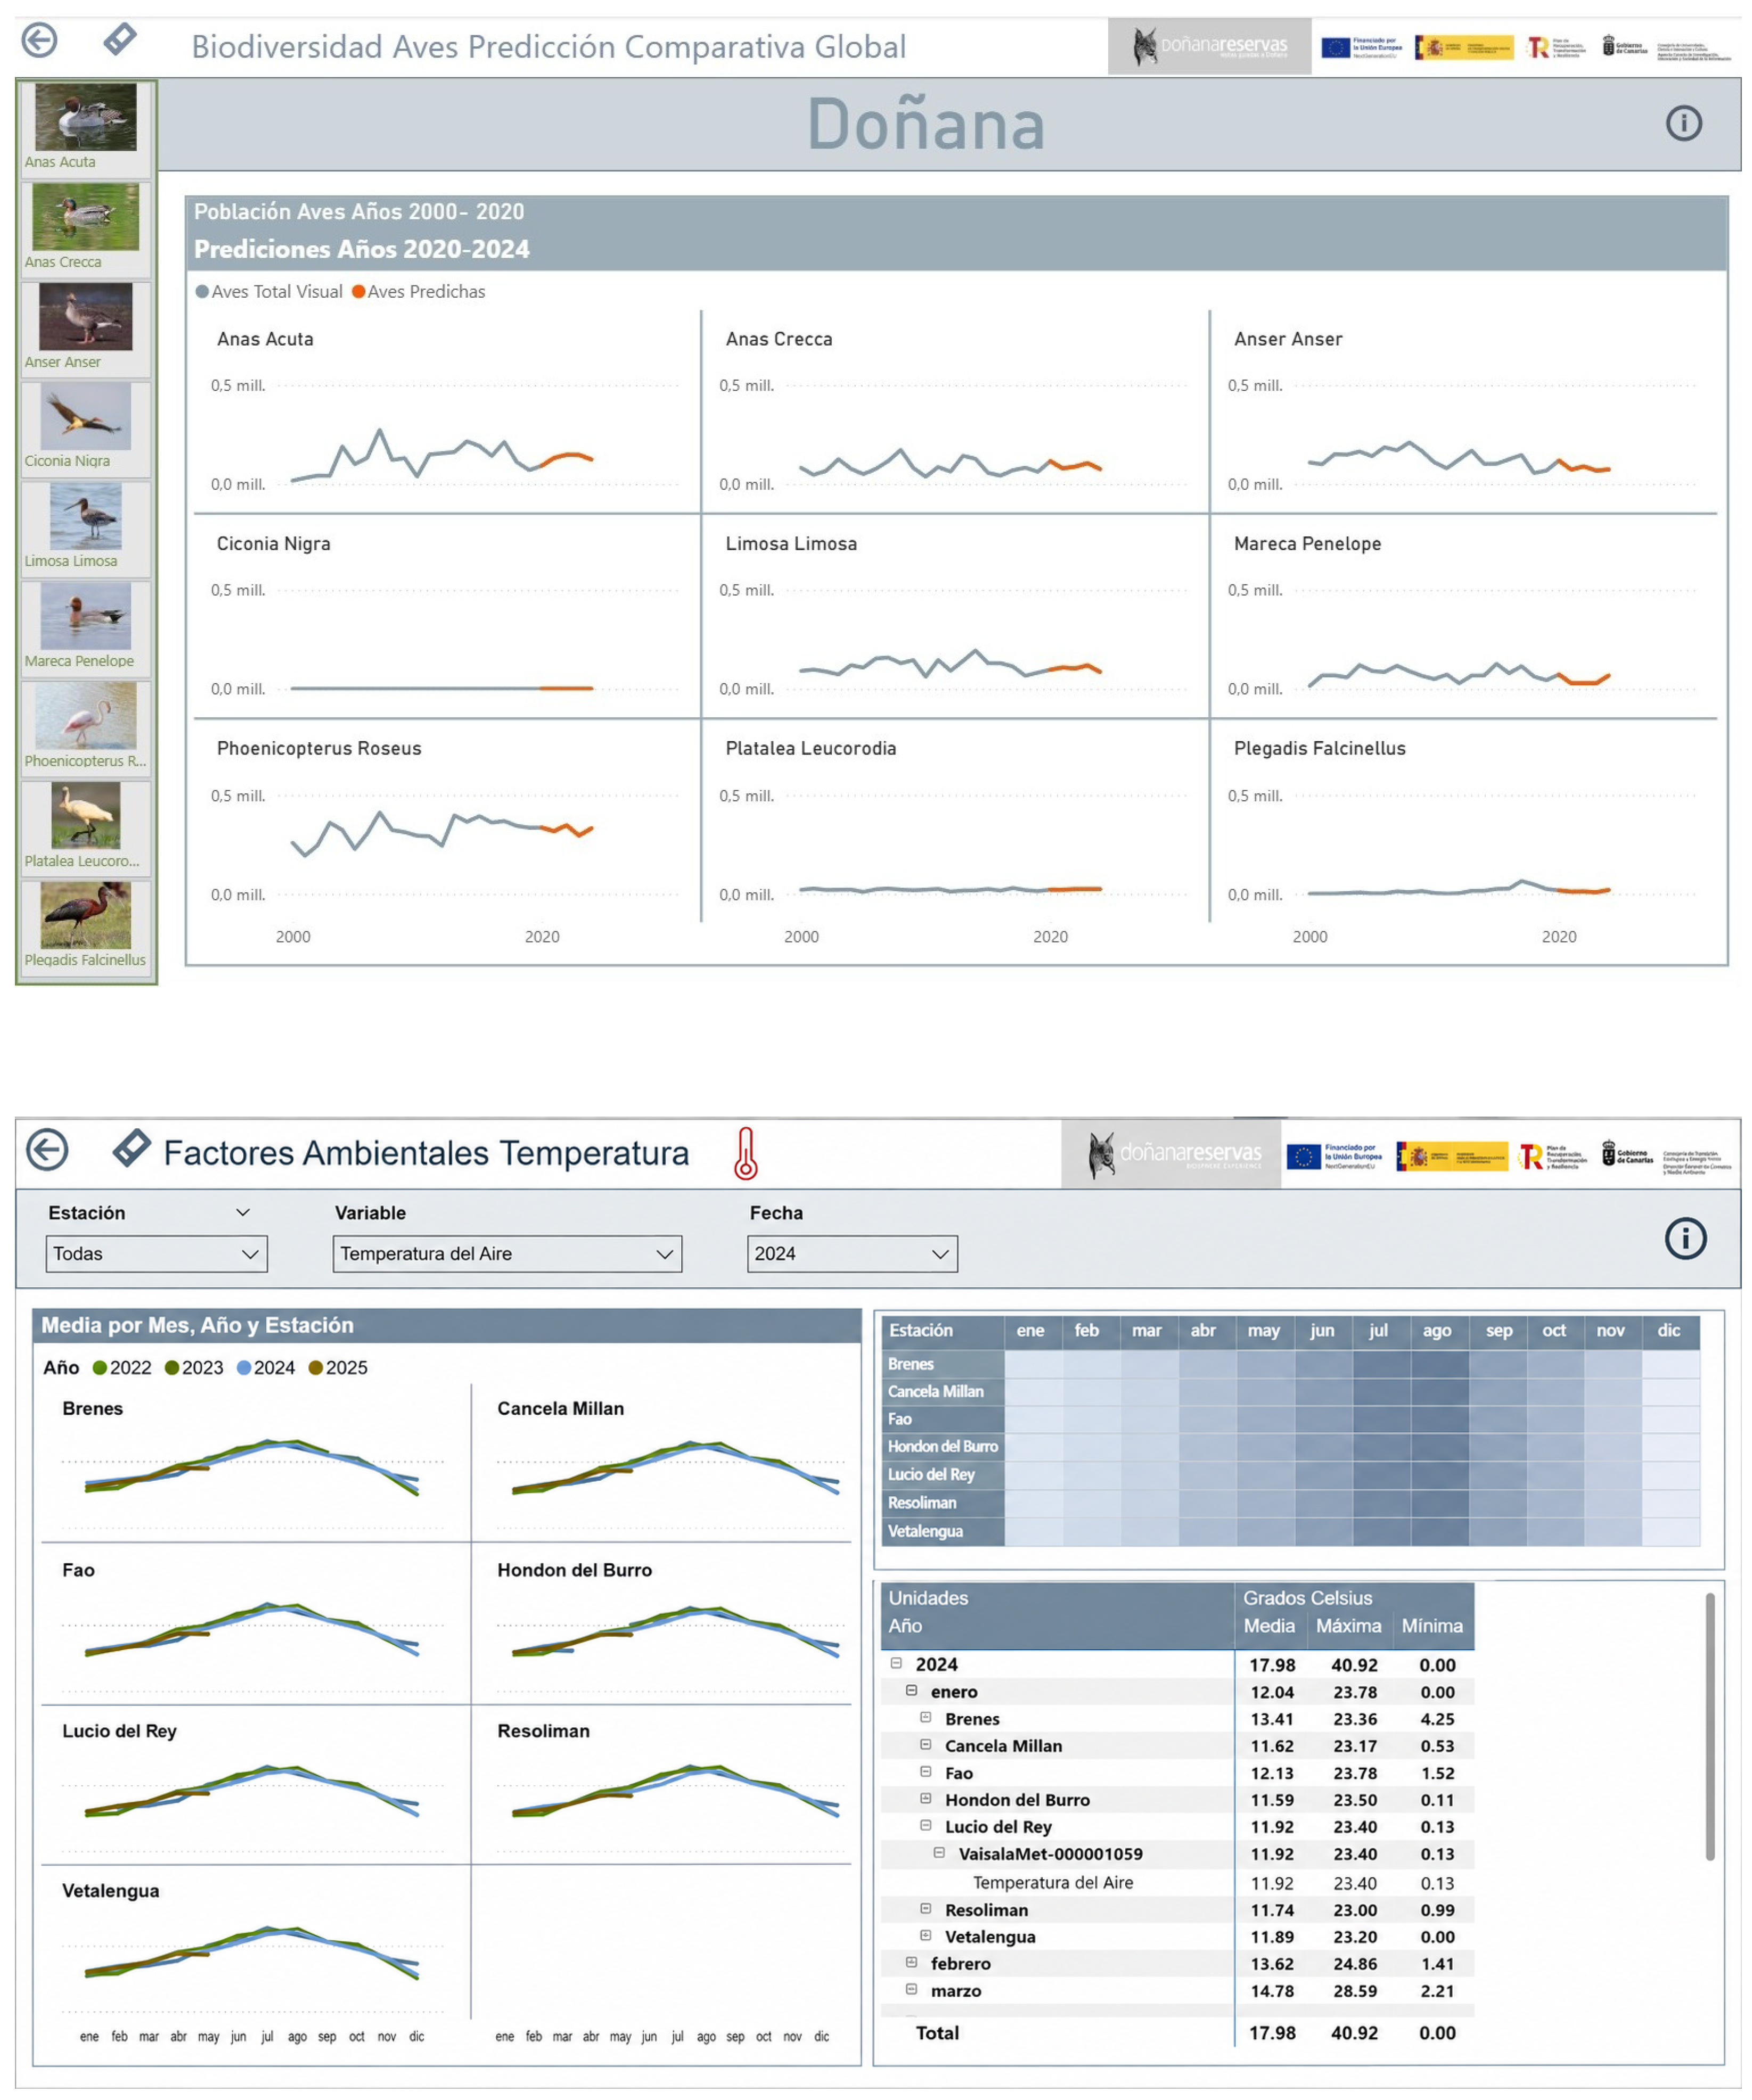Click Vetalengua row in heatmap table
The image size is (1752, 2100).
coord(1290,1531)
